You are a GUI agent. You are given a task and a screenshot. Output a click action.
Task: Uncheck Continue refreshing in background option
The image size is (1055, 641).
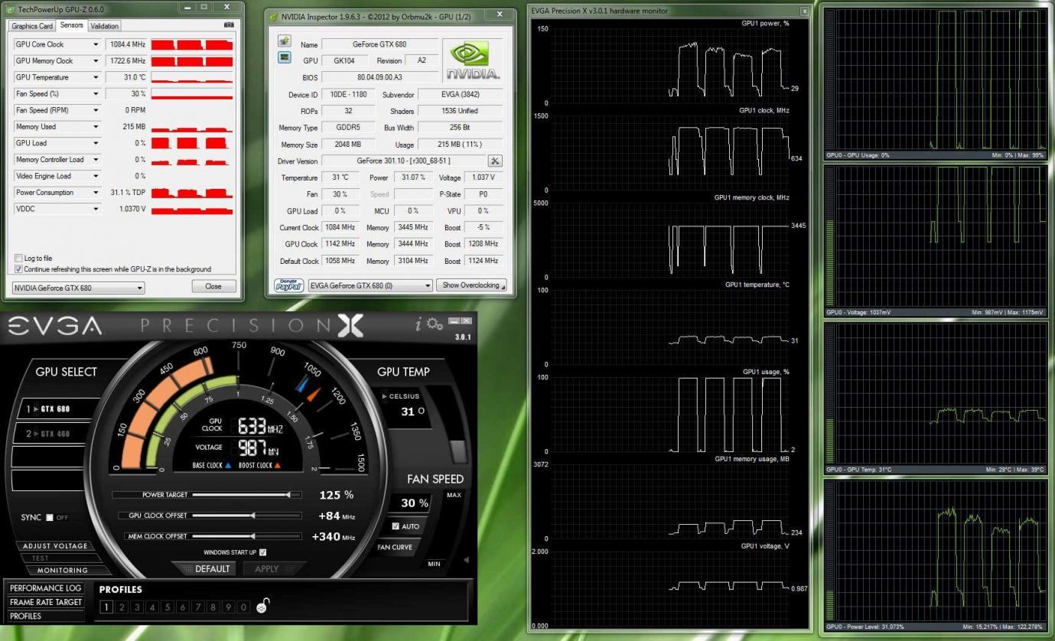point(19,269)
